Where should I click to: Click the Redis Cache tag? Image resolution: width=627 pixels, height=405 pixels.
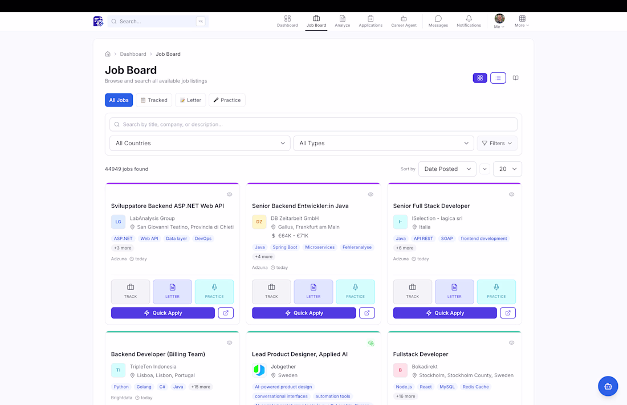pyautogui.click(x=475, y=387)
